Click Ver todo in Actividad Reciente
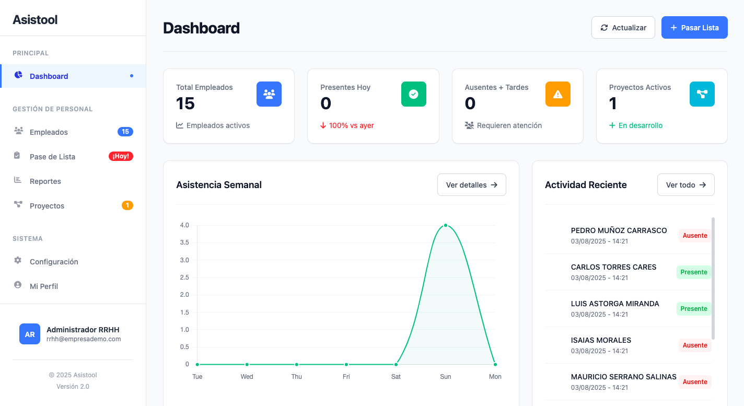The height and width of the screenshot is (406, 744). click(x=685, y=185)
